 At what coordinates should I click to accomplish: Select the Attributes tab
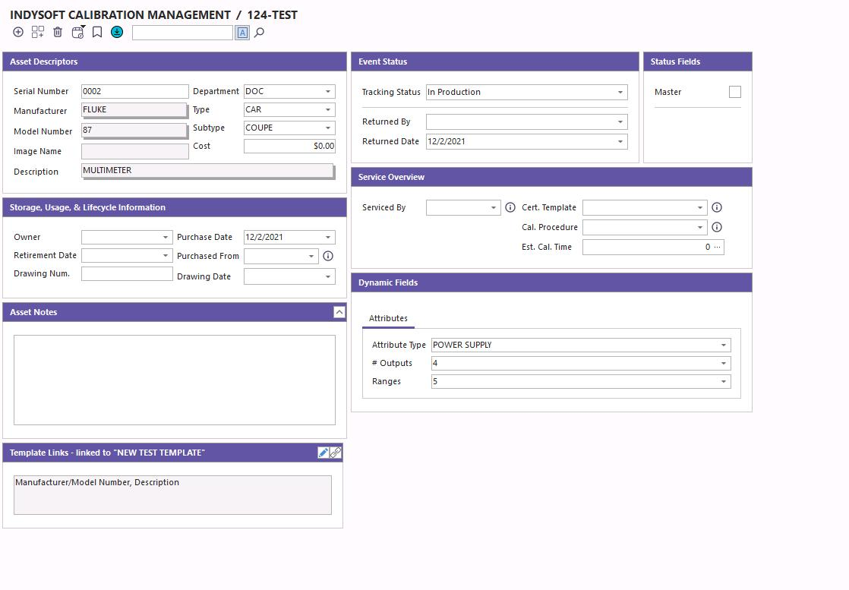tap(388, 319)
